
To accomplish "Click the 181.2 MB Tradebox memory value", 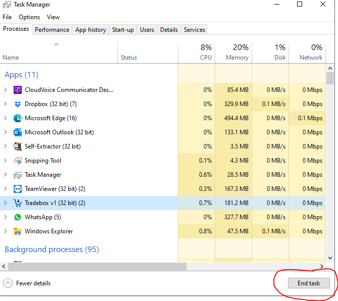I will 236,203.
